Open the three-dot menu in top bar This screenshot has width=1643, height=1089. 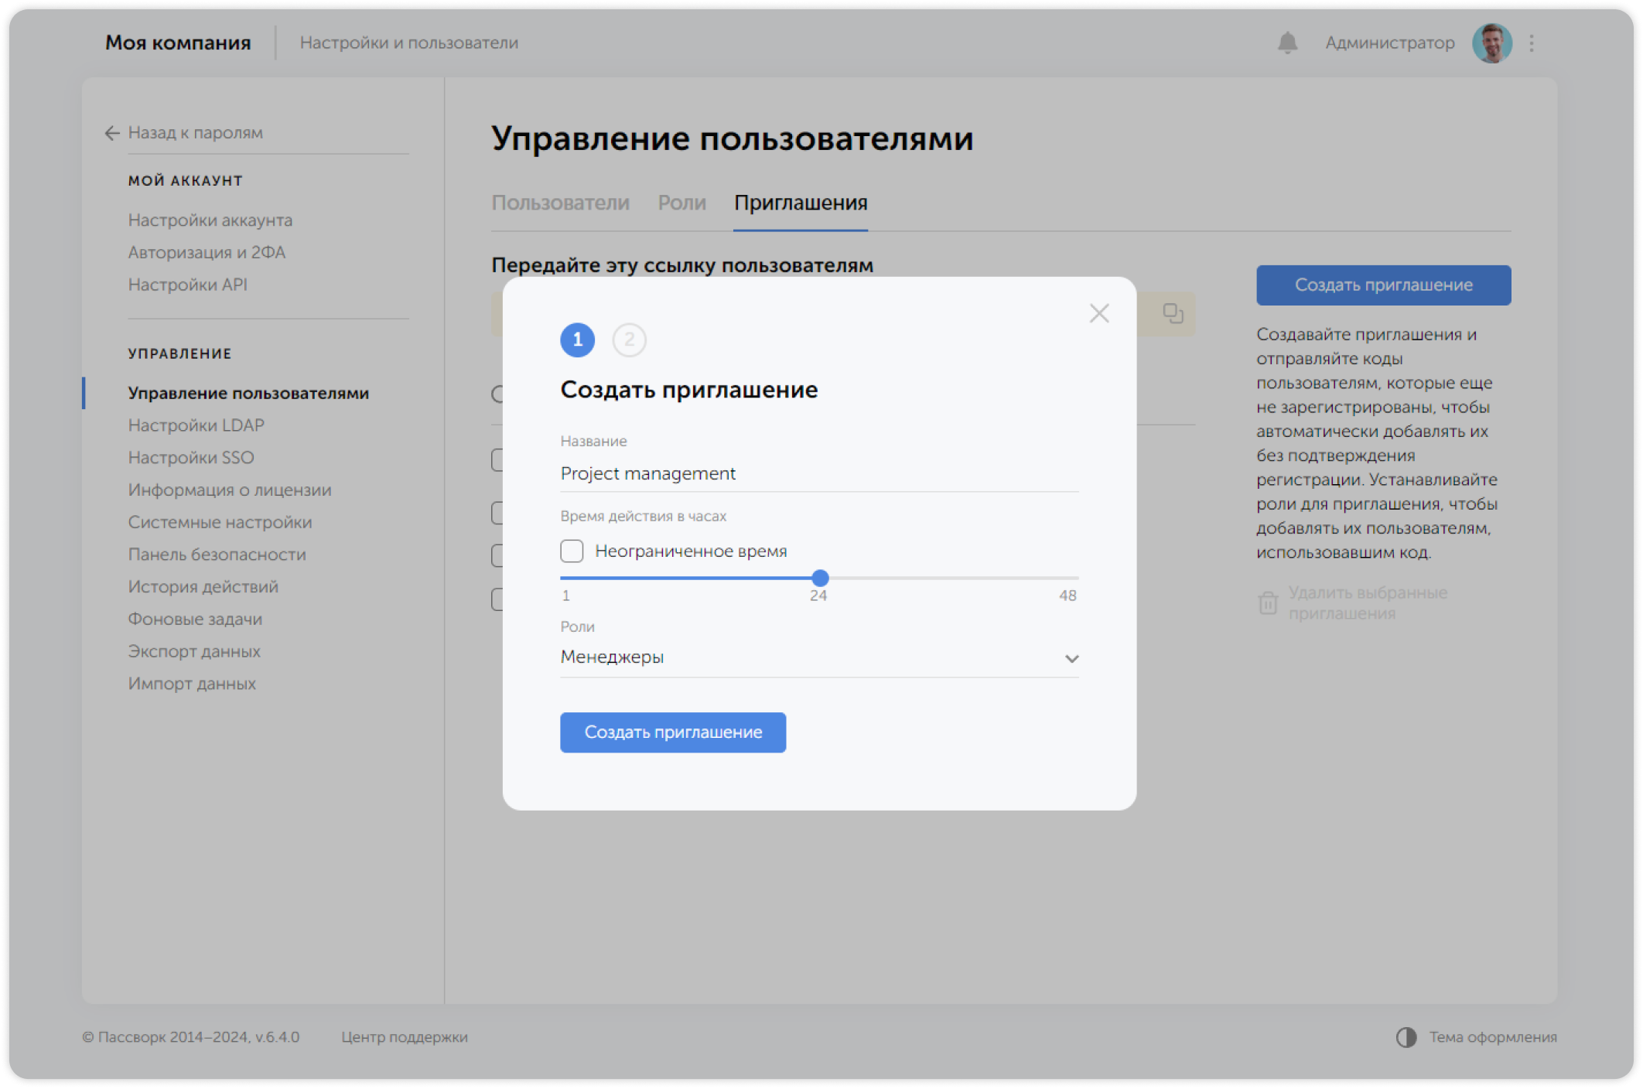(1531, 43)
